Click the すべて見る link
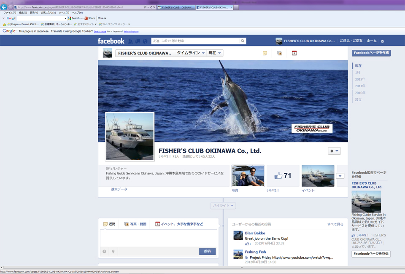 click(x=335, y=224)
